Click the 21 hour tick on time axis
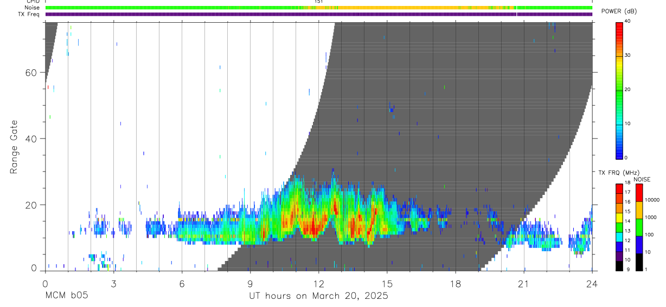Viewport: 666px width, 307px height. (524, 283)
